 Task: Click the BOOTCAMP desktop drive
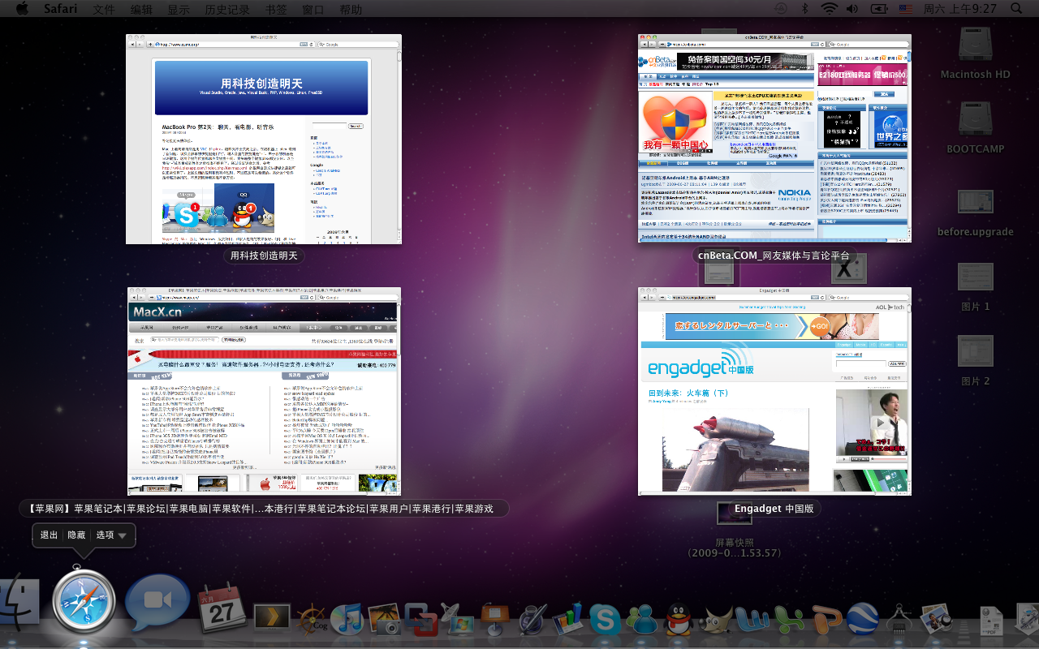975,128
